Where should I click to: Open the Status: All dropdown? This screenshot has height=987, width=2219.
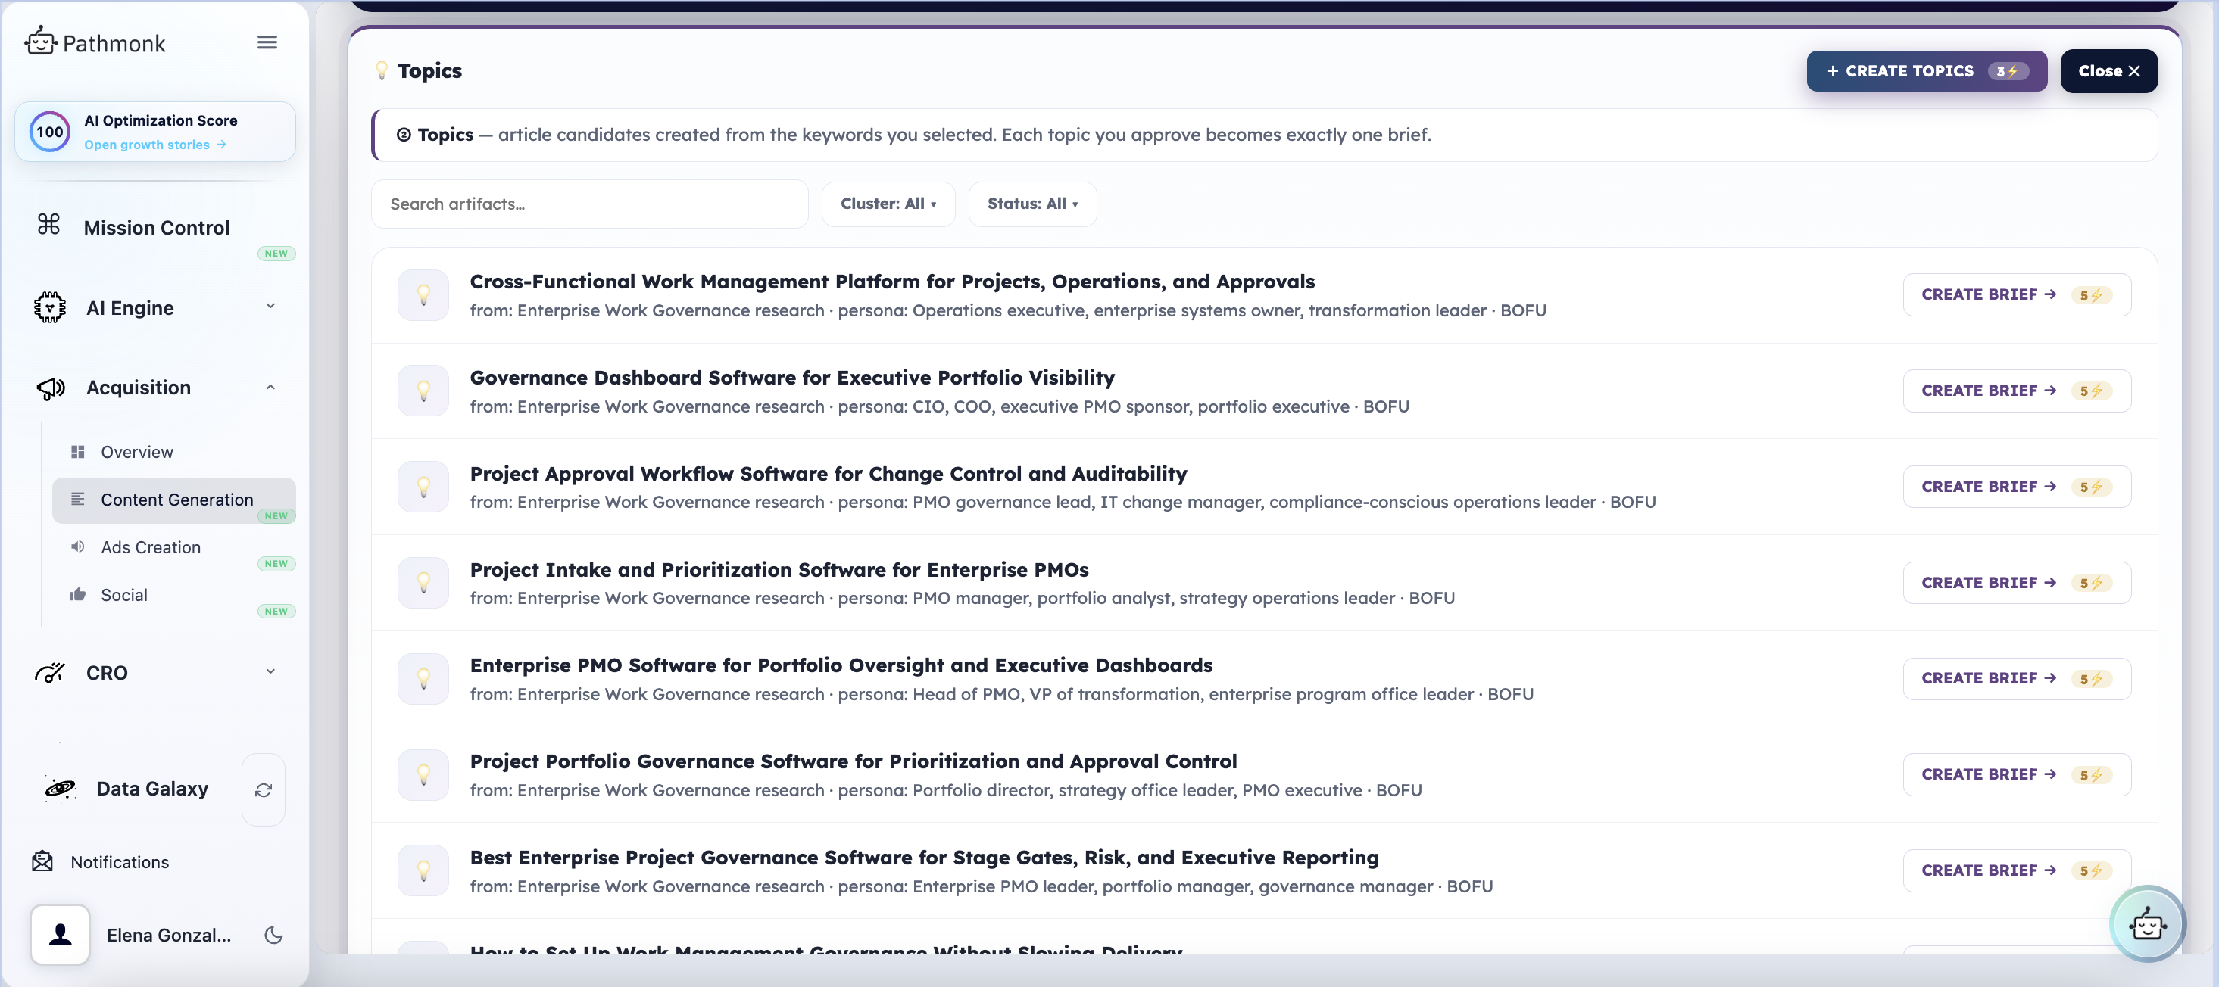pos(1032,204)
